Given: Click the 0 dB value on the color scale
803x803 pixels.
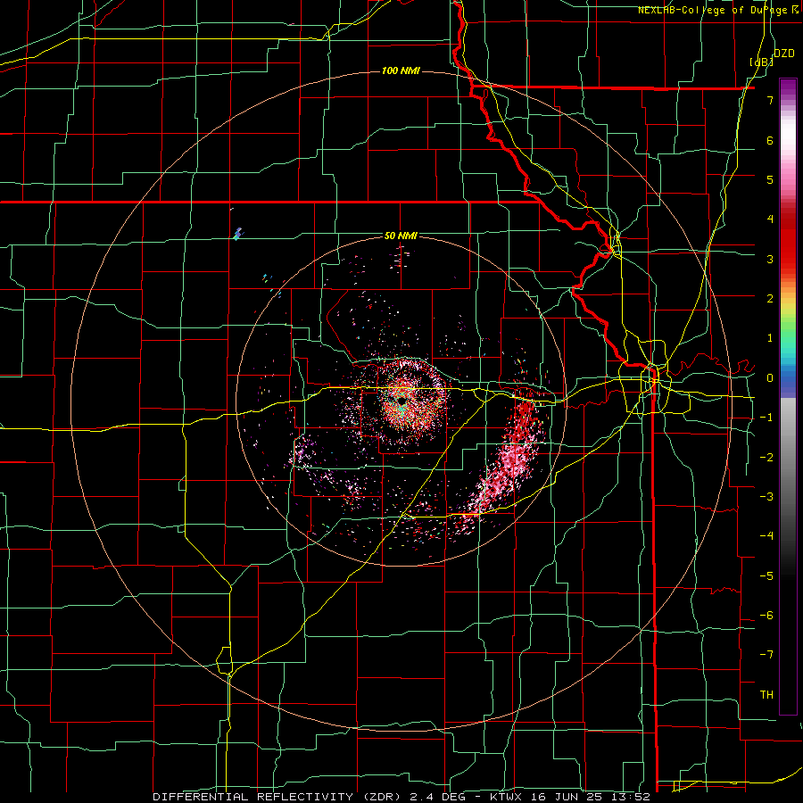Looking at the screenshot, I should pos(770,378).
